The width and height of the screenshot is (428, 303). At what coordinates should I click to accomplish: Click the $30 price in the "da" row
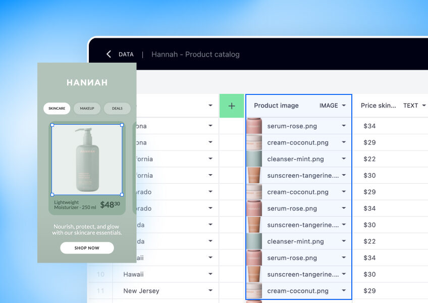369,225
